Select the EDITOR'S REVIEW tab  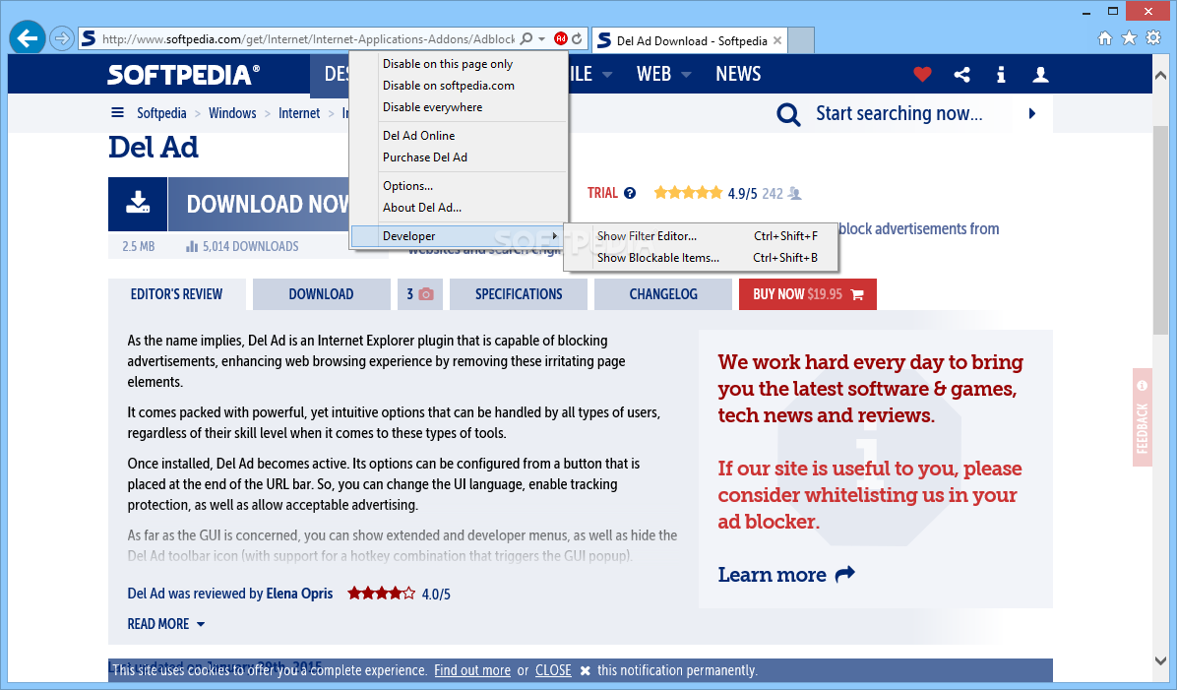(x=176, y=294)
